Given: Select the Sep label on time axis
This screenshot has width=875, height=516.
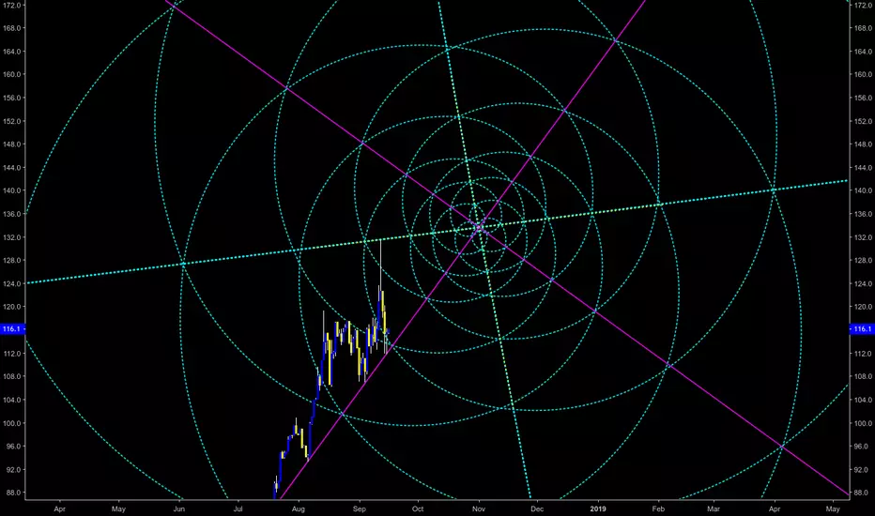Looking at the screenshot, I should 360,508.
